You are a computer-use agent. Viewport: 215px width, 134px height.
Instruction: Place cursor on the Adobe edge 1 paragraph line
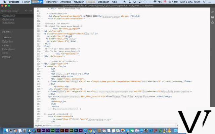pos(62,76)
